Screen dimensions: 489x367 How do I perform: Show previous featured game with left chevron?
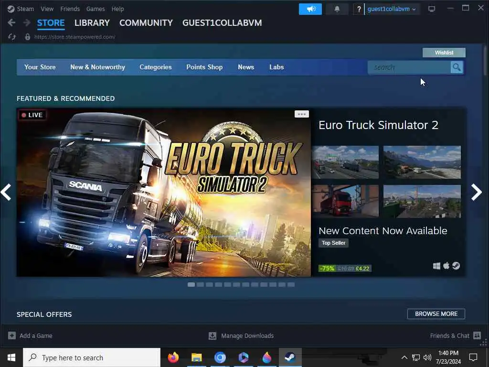tap(6, 192)
